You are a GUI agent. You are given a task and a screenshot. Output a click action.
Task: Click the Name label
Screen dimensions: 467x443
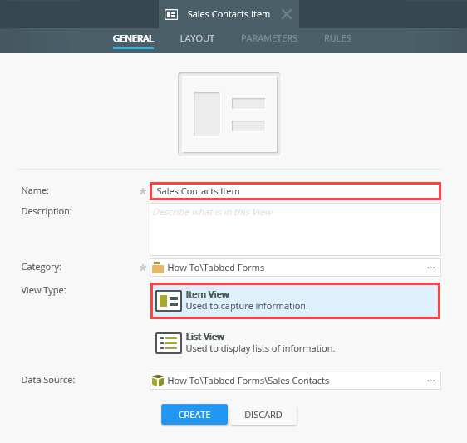click(x=35, y=190)
